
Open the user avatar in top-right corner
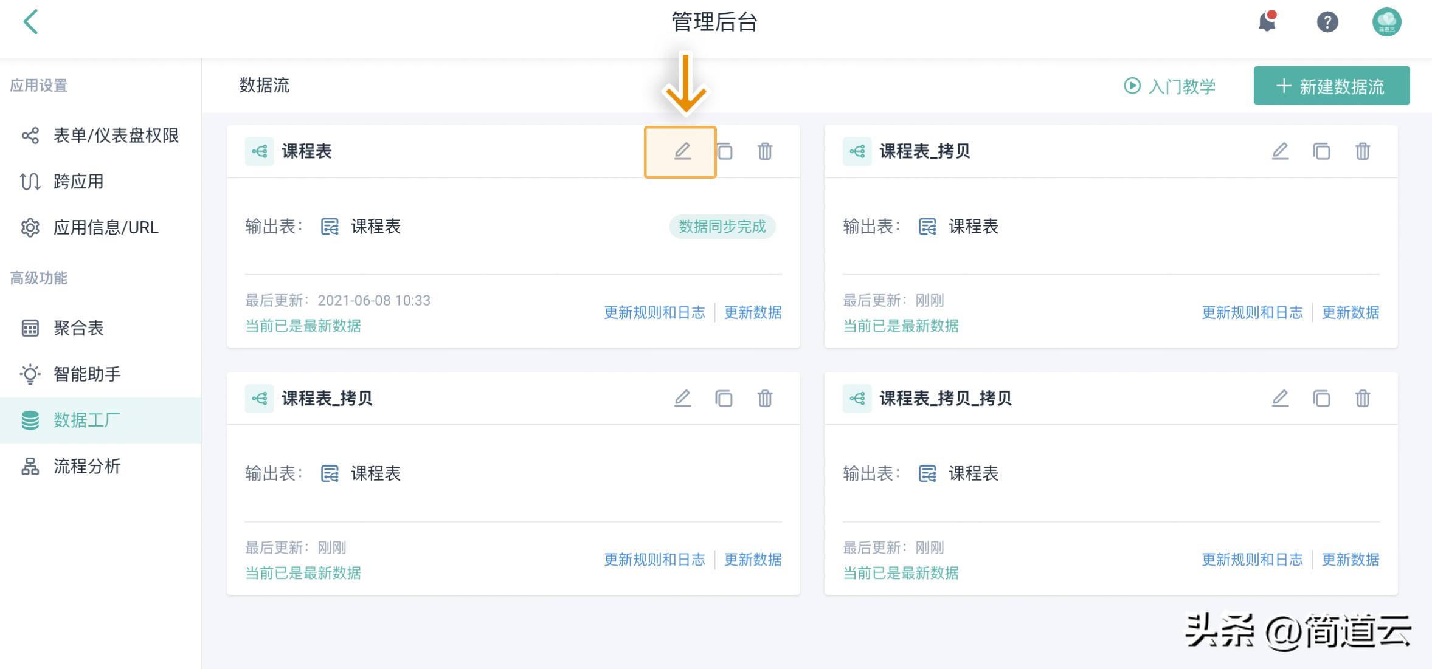(1388, 22)
